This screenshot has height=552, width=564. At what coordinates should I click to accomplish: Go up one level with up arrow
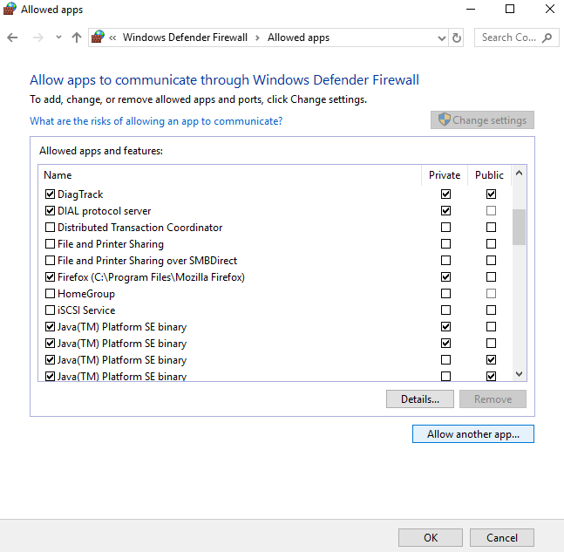[76, 37]
